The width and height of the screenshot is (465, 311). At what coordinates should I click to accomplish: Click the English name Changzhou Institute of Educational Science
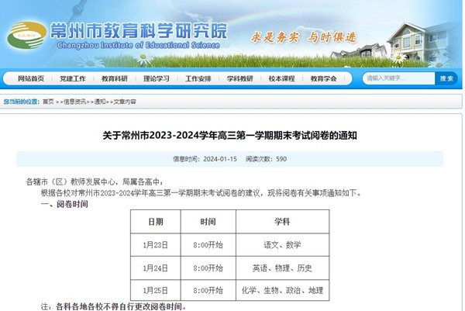[139, 45]
